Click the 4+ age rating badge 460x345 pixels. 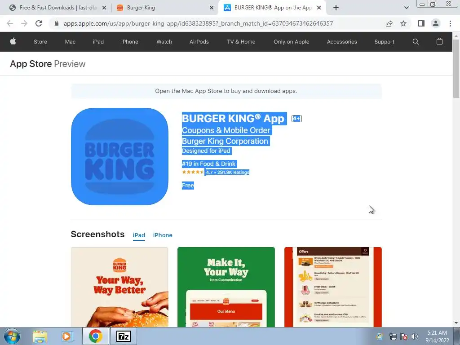click(x=296, y=119)
